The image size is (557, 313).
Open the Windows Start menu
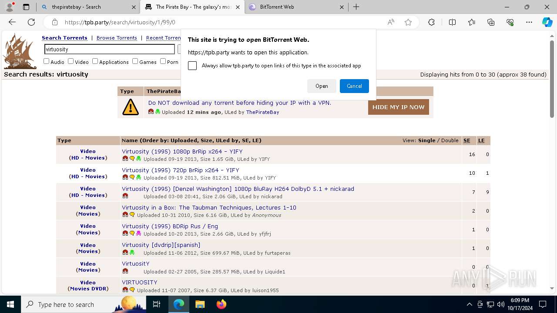10,304
